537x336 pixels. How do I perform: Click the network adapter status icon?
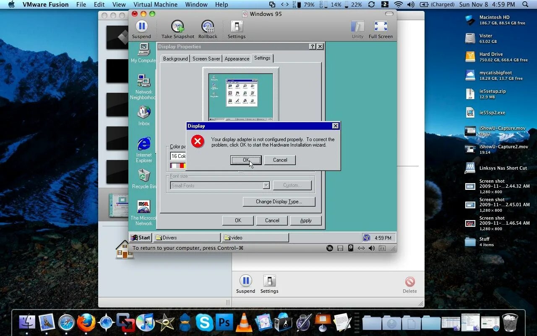pos(361,248)
